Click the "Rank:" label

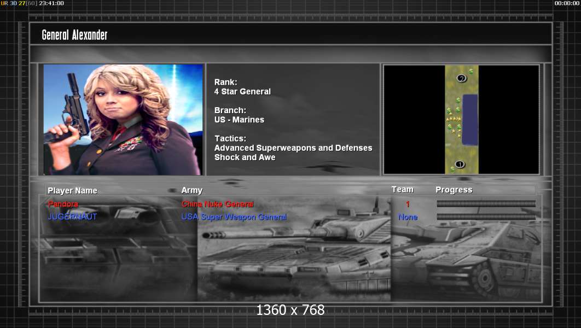225,82
